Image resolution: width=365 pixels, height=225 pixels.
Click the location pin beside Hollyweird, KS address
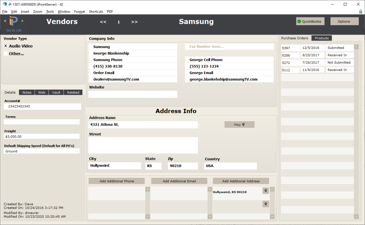click(265, 190)
